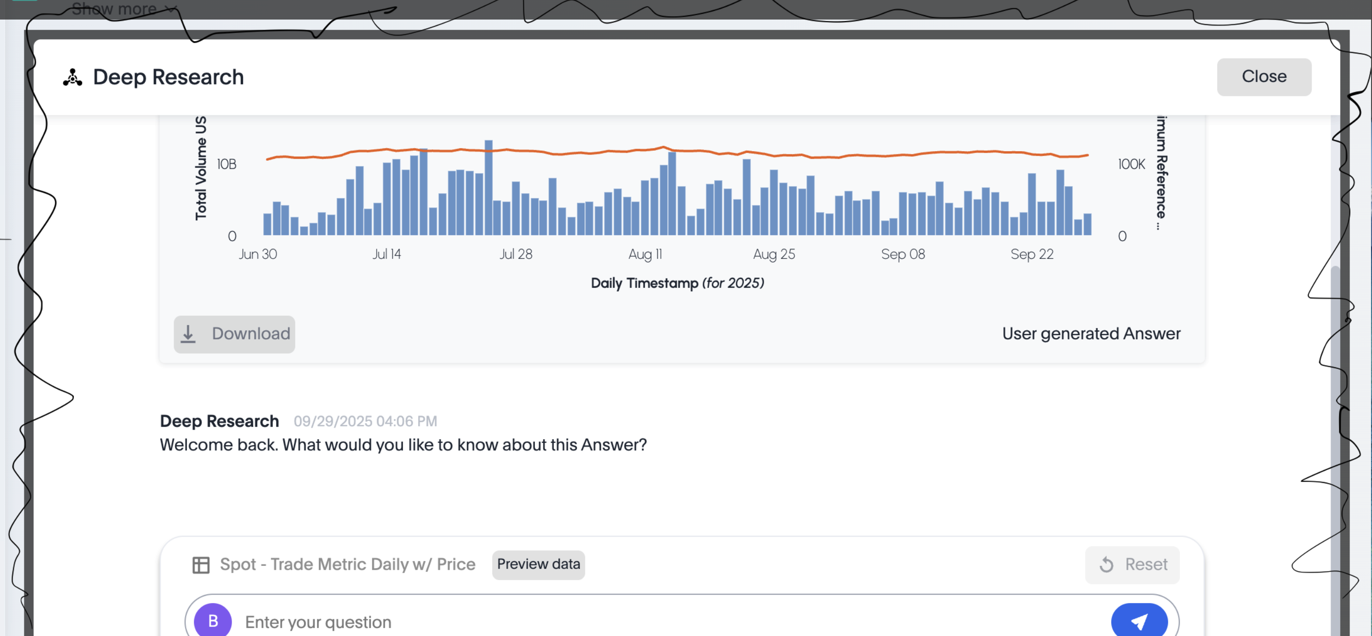This screenshot has height=636, width=1372.
Task: Click the table icon beside Spot dataset
Action: (200, 564)
